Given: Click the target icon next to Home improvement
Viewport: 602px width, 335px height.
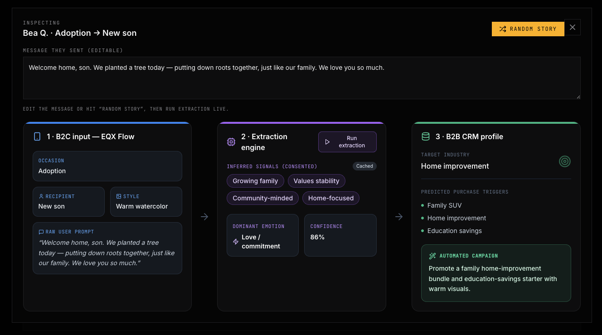Looking at the screenshot, I should click(565, 161).
